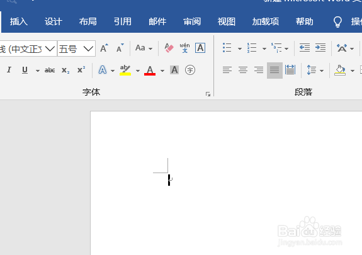Decrease paragraph indent
This screenshot has height=255, width=362.
click(x=305, y=48)
